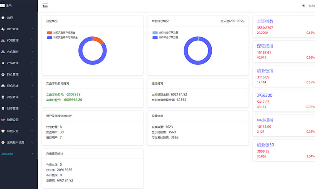The width and height of the screenshot is (315, 189).
Task: Click the 资金管理 sidebar icon
Action: pyautogui.click(x=3, y=97)
